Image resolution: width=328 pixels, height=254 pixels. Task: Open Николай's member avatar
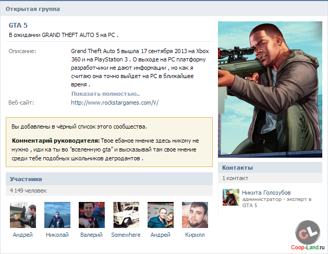point(57,215)
